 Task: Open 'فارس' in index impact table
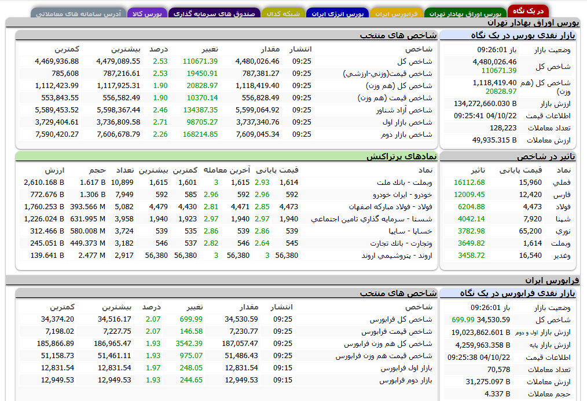click(562, 195)
